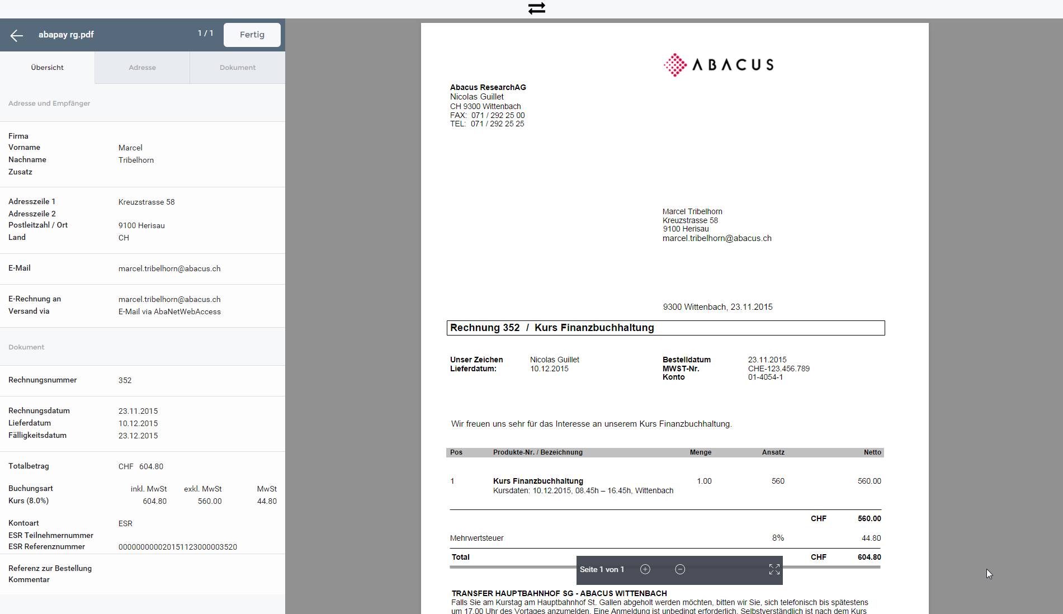Click the E-Rechnung an email address
Screen dimensions: 1063x614
click(169, 300)
